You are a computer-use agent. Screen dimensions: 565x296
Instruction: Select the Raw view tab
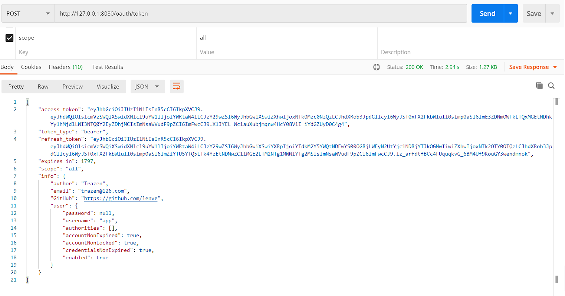click(x=43, y=86)
